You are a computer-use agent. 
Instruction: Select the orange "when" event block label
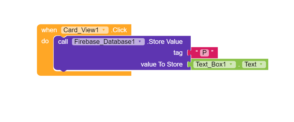click(x=49, y=30)
